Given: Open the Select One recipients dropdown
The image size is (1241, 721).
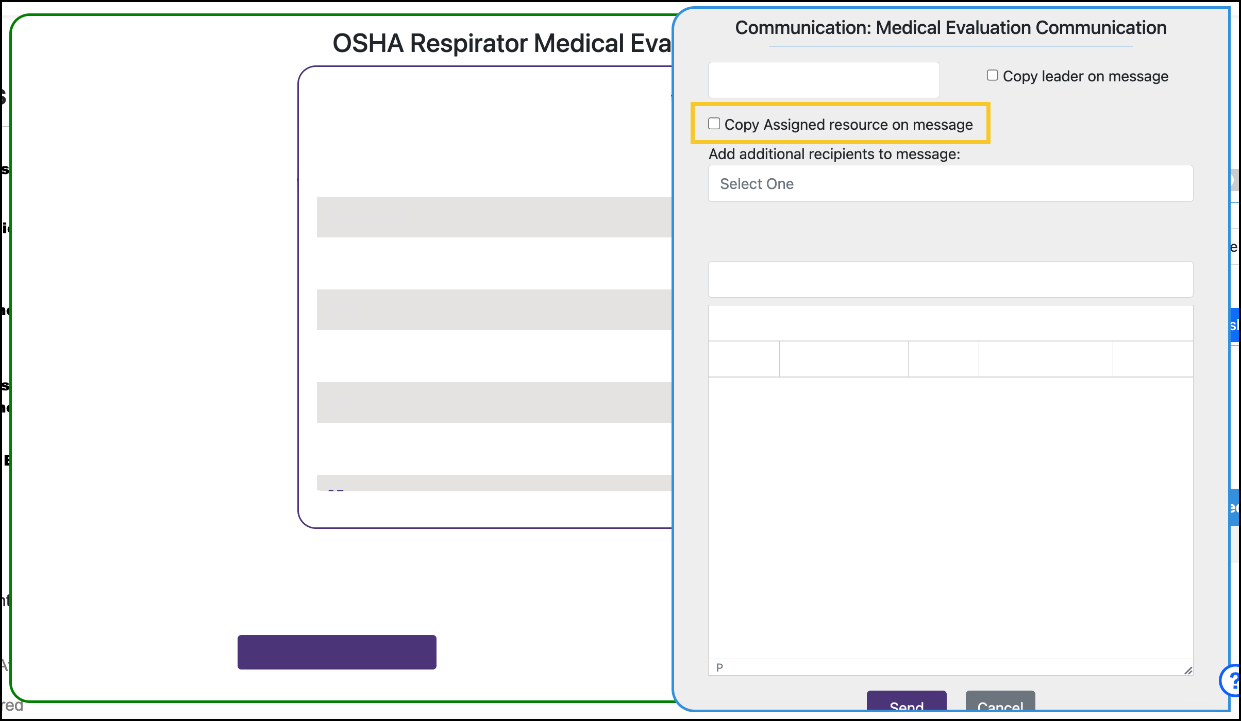Looking at the screenshot, I should (950, 183).
